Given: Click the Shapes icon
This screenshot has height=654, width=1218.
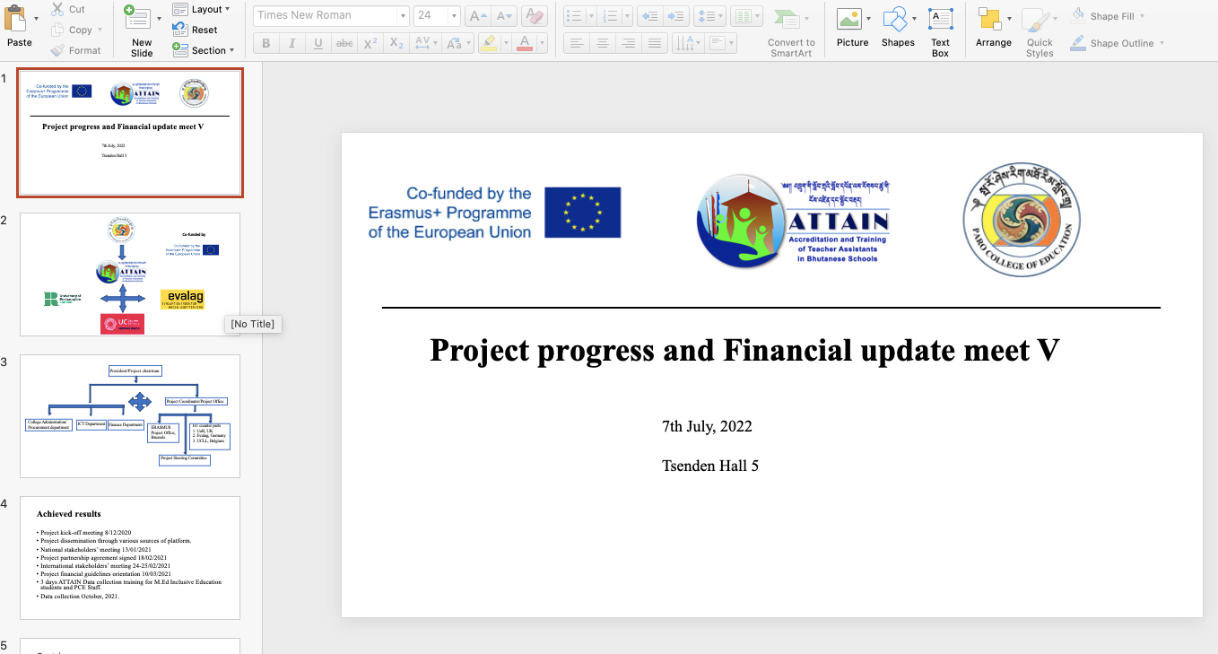Looking at the screenshot, I should (894, 19).
